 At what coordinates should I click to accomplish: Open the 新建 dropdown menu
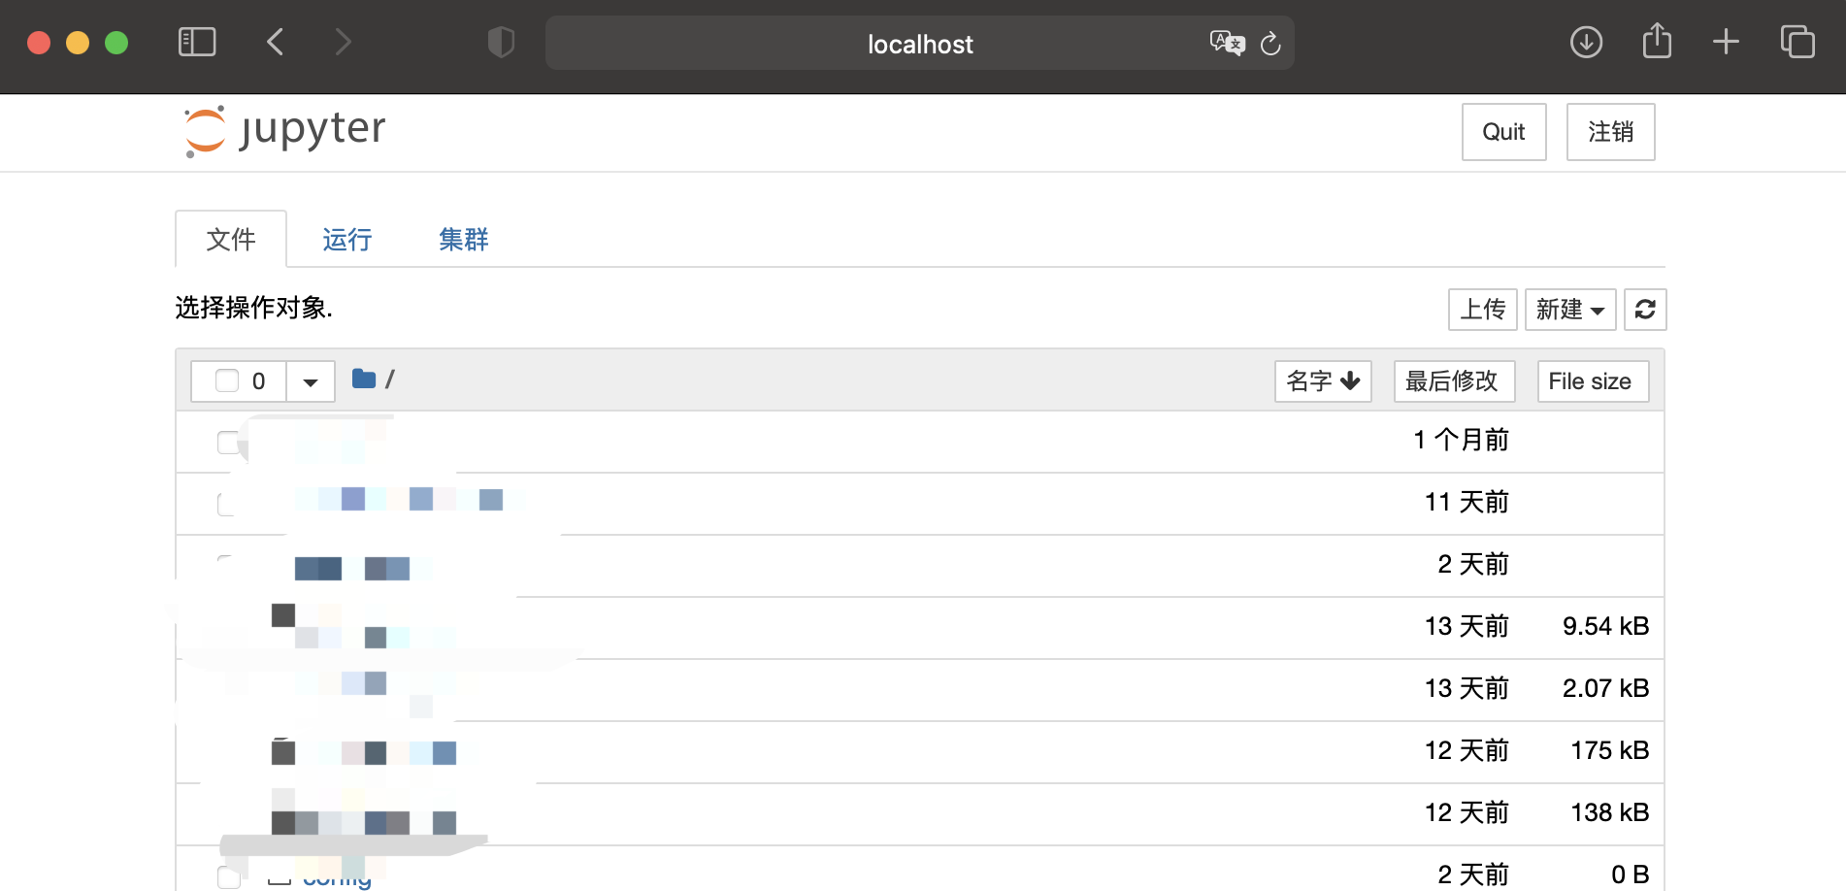coord(1569,310)
